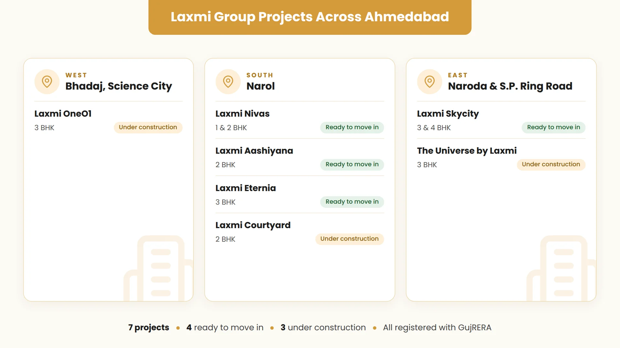620x348 pixels.
Task: Select the Laxmi Group Projects Across Ahmedabad banner
Action: tap(310, 17)
